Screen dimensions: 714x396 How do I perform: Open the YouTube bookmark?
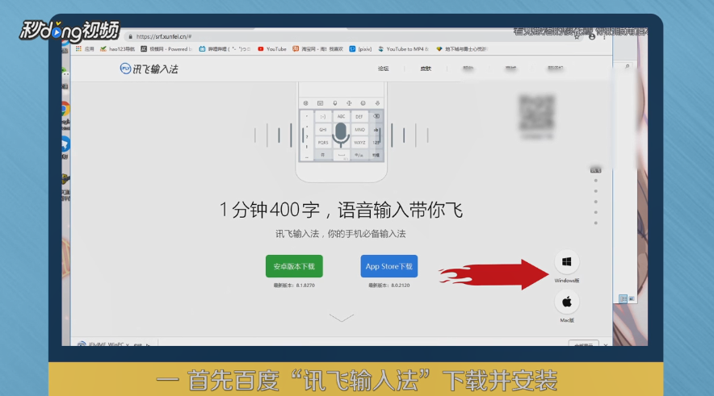coord(272,48)
